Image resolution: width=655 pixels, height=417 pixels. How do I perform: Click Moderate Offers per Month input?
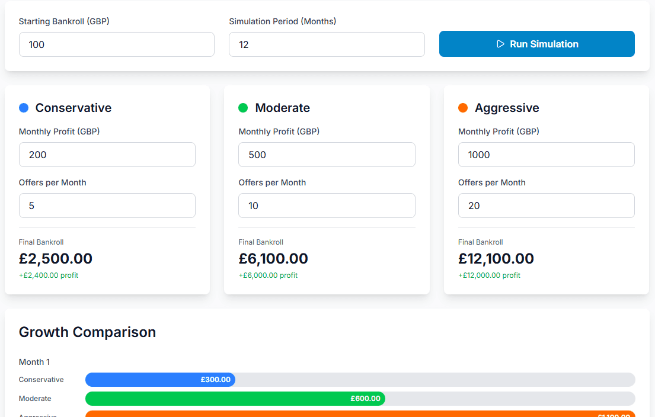[327, 206]
